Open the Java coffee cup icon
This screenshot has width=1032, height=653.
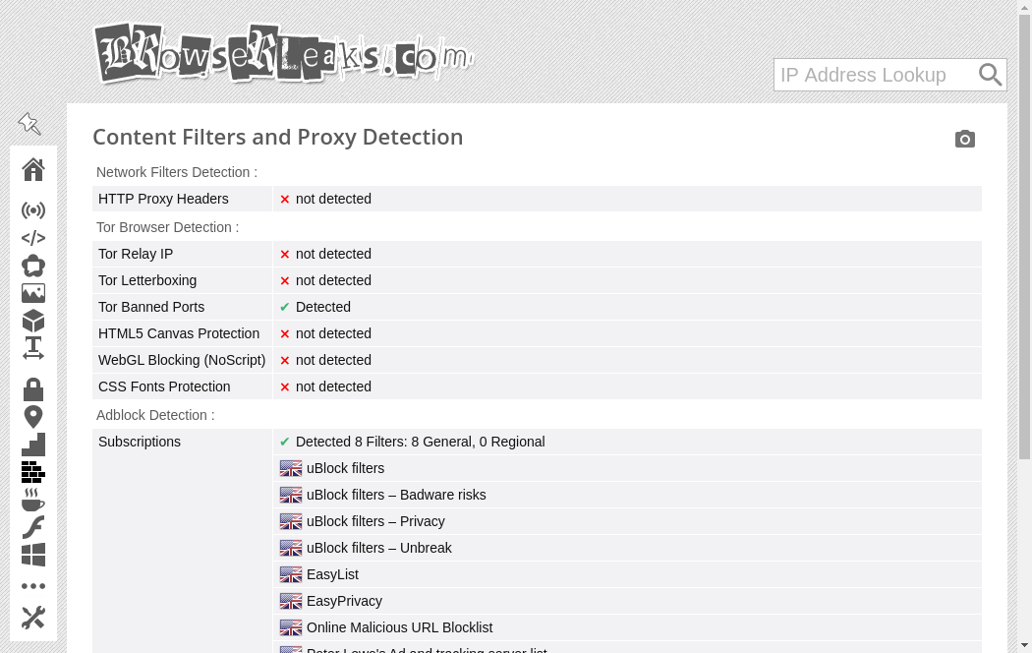click(x=33, y=500)
